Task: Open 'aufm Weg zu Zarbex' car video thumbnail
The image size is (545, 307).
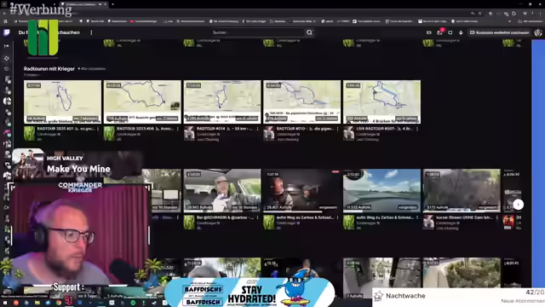Action: pos(301,191)
